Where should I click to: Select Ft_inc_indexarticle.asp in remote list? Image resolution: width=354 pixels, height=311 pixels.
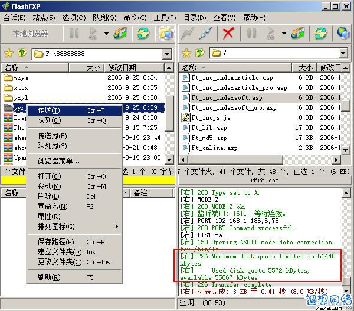(227, 78)
